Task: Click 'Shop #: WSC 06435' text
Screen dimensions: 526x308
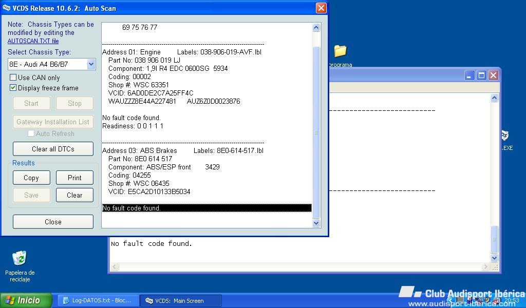Action: [139, 184]
